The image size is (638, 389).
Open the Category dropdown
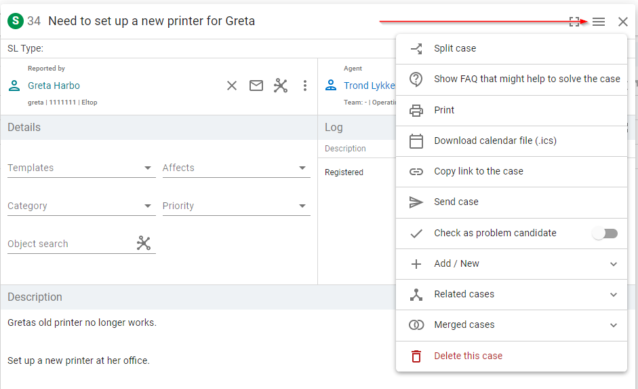point(81,206)
